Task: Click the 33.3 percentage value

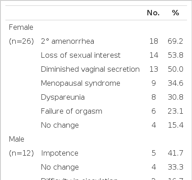Action: pos(175,167)
